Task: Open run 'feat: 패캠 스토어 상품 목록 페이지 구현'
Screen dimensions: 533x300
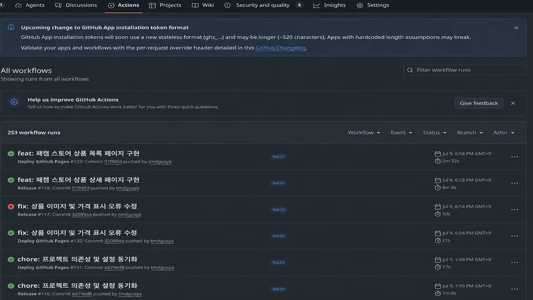Action: pyautogui.click(x=78, y=153)
